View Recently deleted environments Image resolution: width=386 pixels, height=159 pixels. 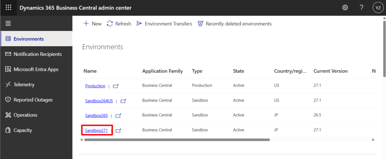(x=234, y=24)
